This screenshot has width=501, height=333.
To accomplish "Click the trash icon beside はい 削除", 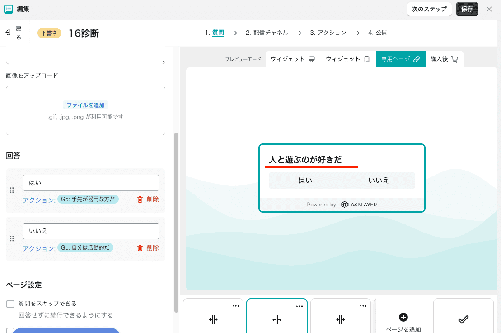I will coord(140,199).
